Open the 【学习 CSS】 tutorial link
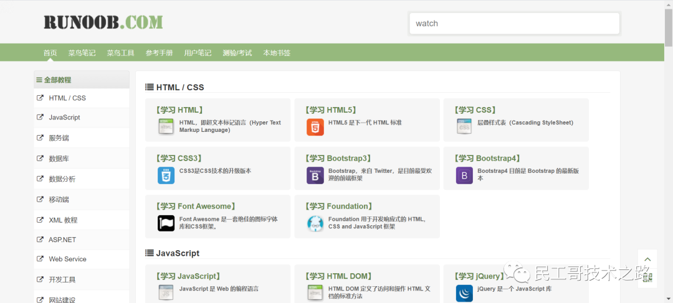The height and width of the screenshot is (303, 673). pyautogui.click(x=475, y=110)
